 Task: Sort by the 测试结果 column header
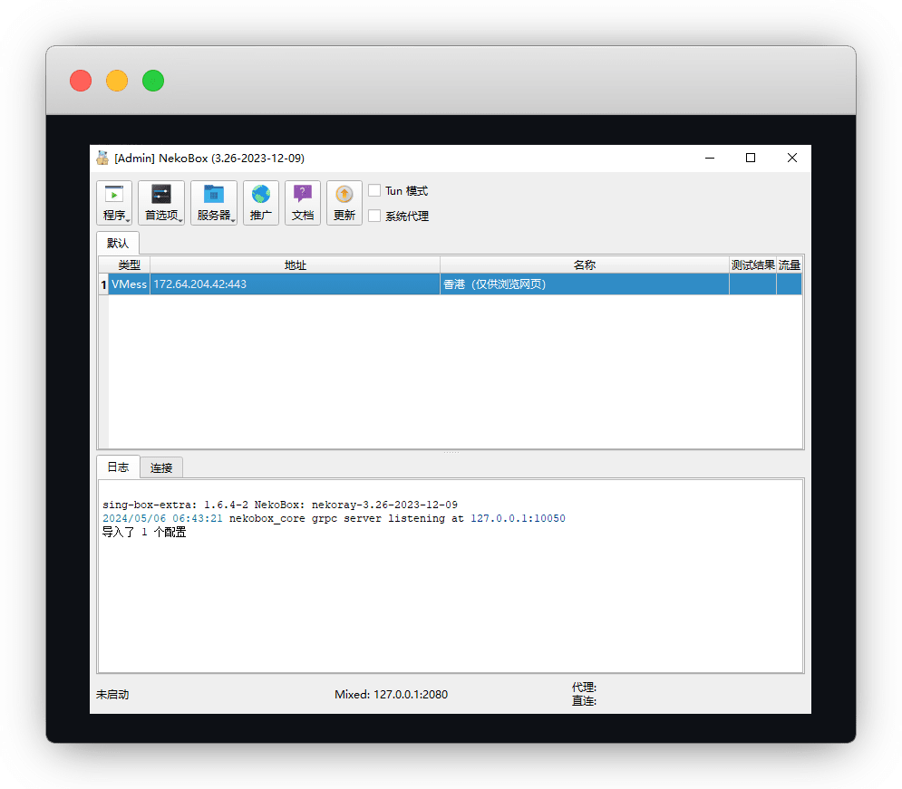tap(752, 265)
